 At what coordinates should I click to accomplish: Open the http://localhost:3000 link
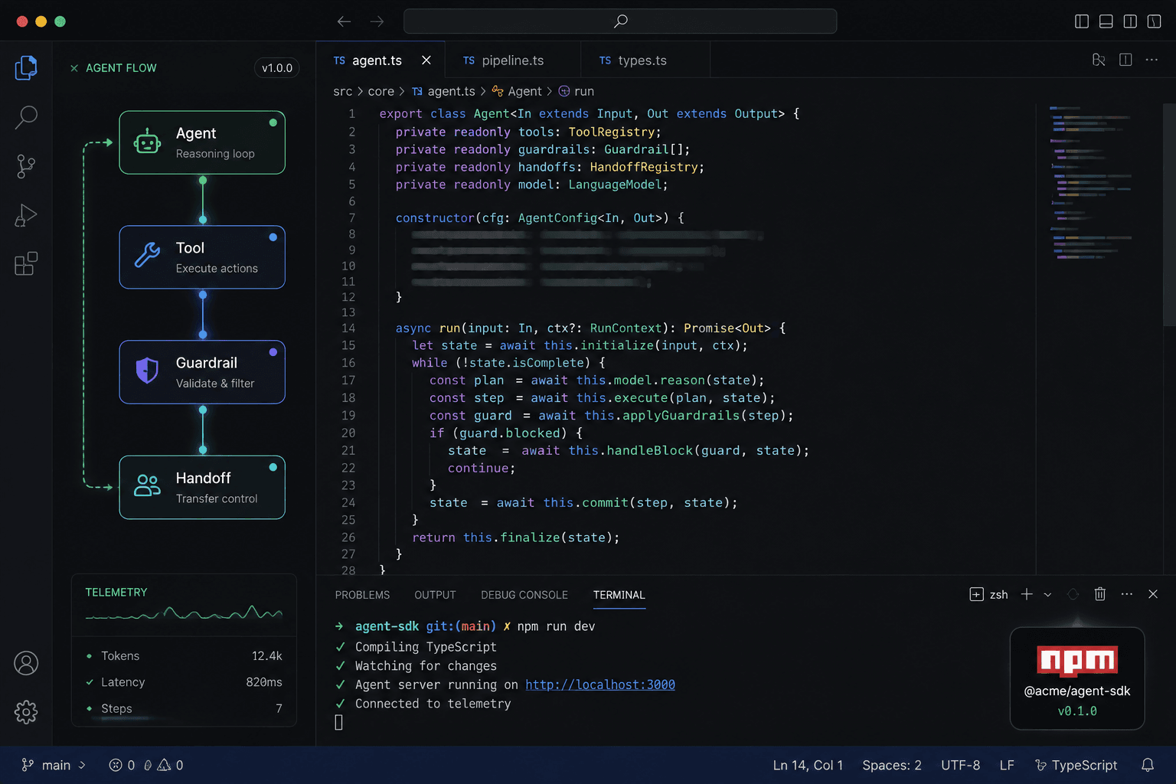(x=600, y=684)
